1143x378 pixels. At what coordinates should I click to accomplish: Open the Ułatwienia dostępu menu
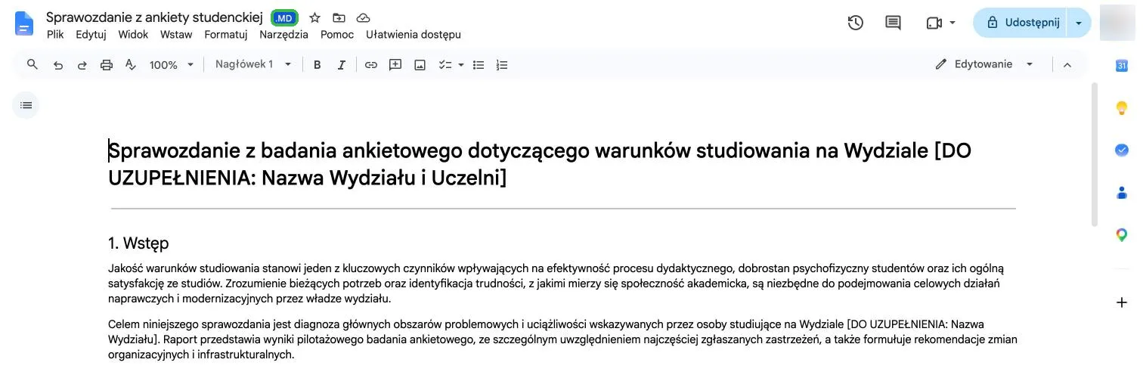pyautogui.click(x=414, y=35)
